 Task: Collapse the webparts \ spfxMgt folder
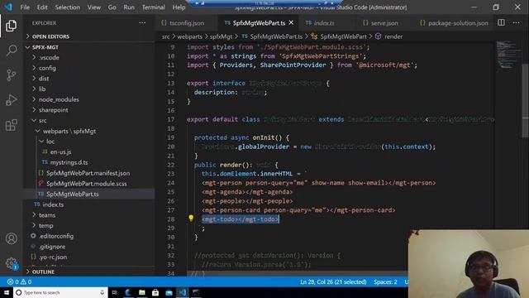point(69,131)
